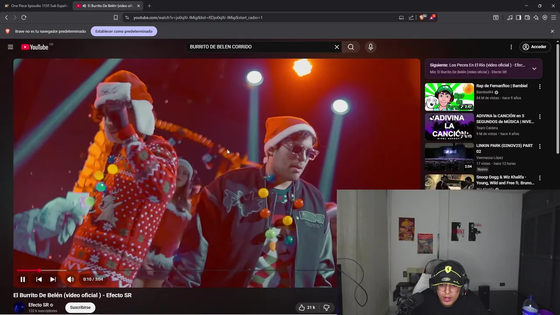Reload the current page

pos(24,17)
